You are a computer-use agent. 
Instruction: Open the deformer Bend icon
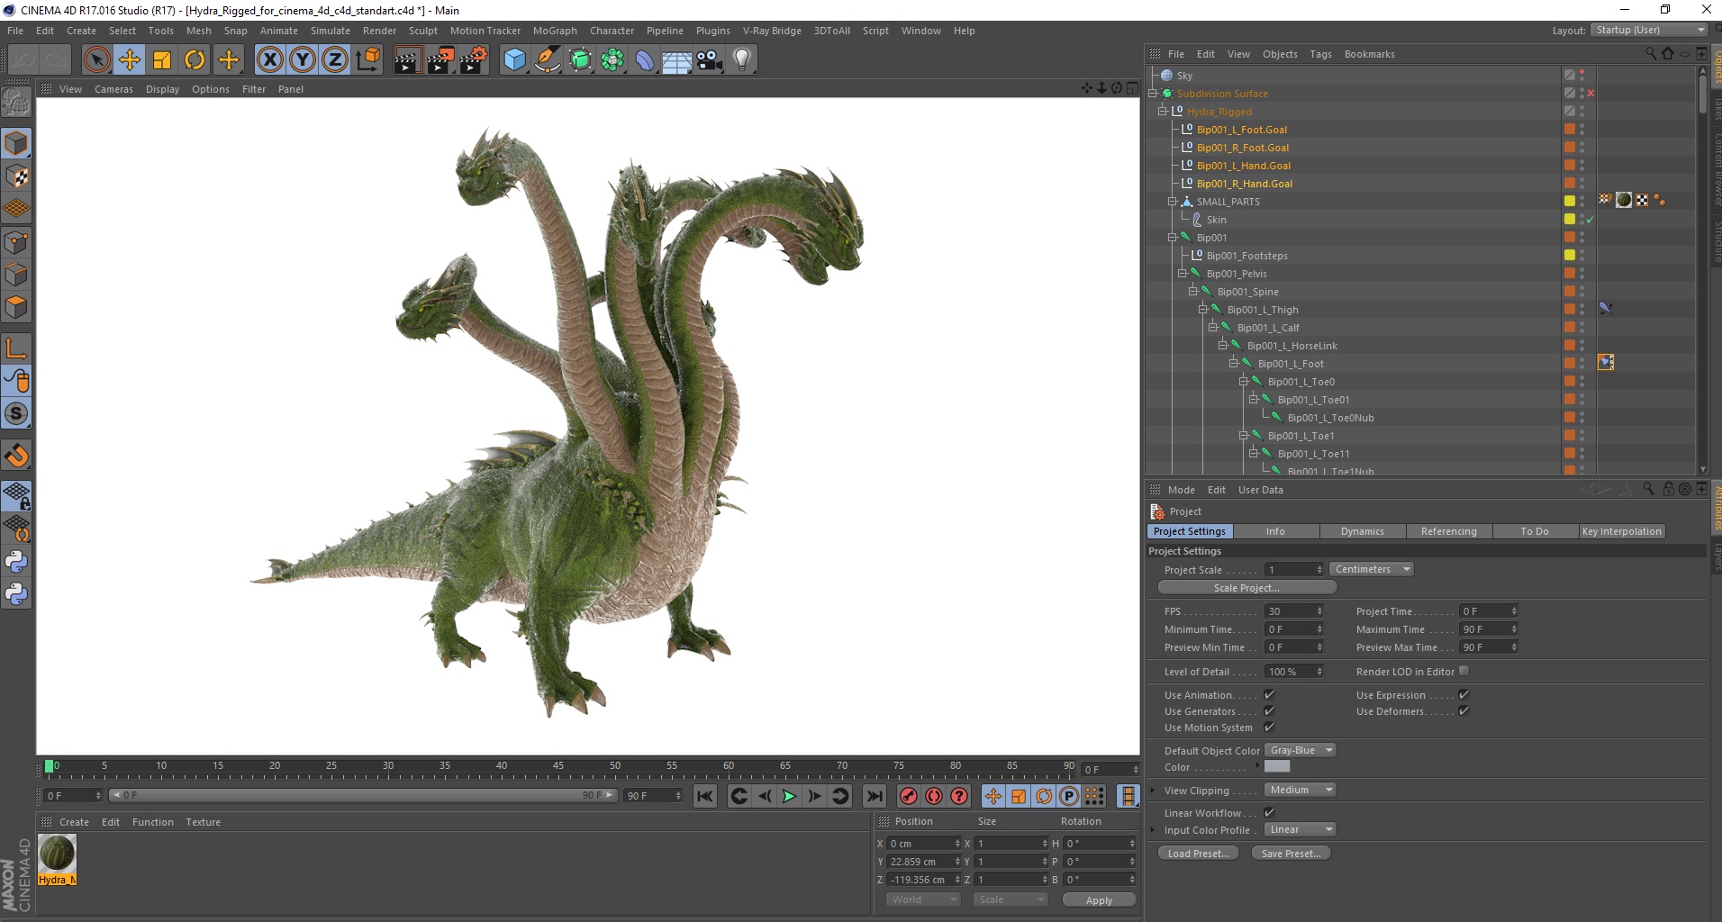click(x=645, y=60)
